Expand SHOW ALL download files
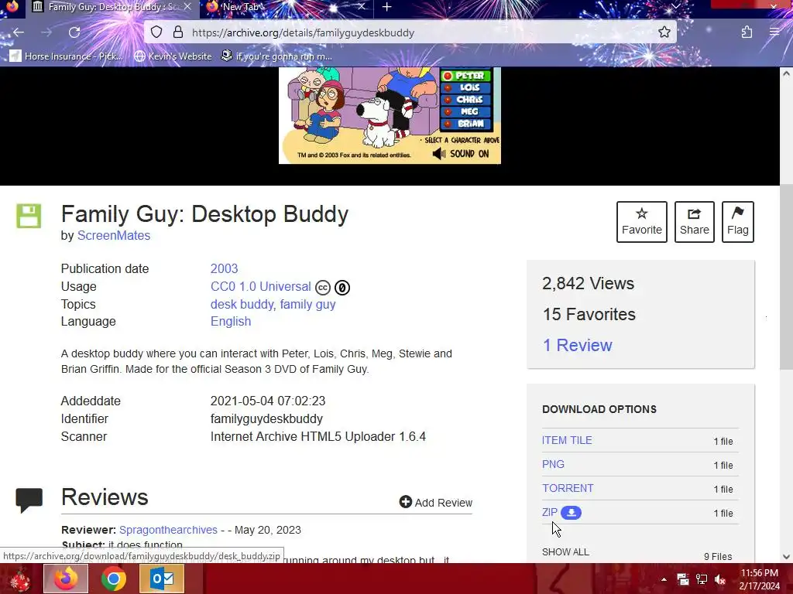Screen dimensions: 793x594 click(x=565, y=552)
